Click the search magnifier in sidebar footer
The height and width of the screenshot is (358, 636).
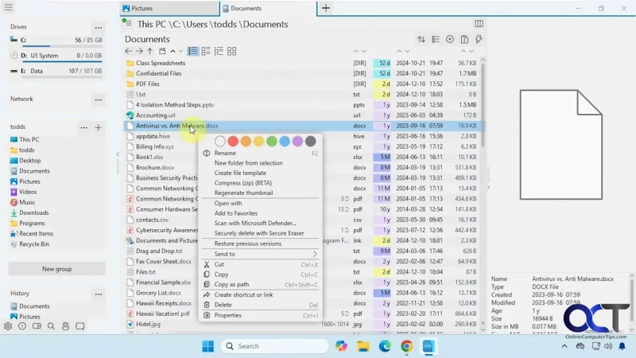[51, 326]
